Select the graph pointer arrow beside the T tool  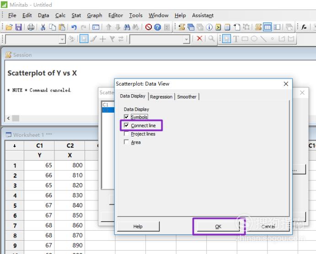(x=226, y=39)
